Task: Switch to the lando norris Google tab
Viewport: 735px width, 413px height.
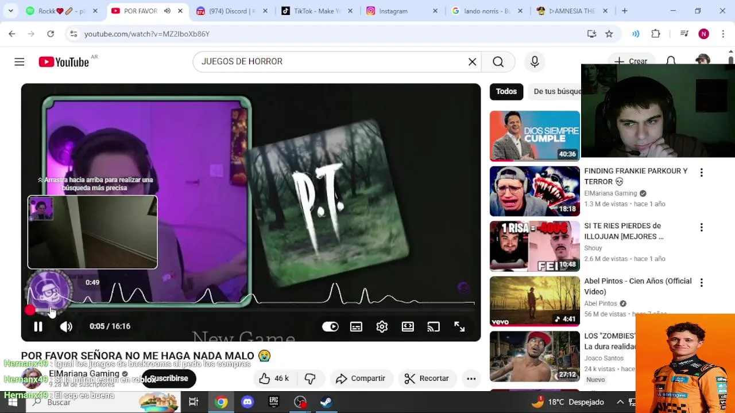Action: (487, 11)
